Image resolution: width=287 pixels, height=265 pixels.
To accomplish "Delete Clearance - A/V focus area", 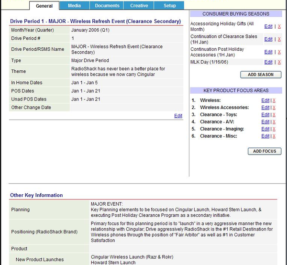I will pos(274,121).
